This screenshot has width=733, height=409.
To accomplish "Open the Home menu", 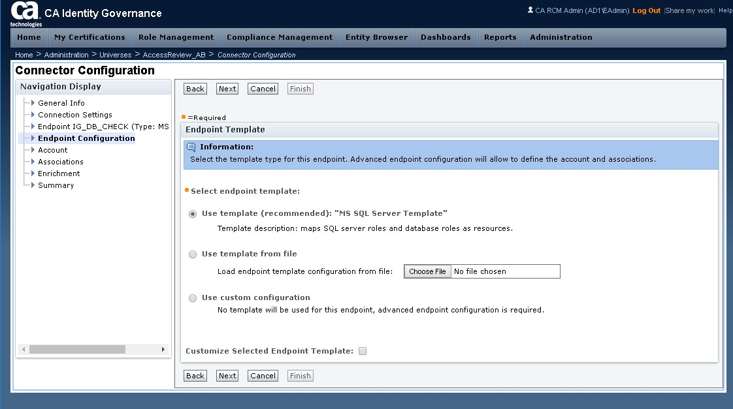I will [29, 37].
